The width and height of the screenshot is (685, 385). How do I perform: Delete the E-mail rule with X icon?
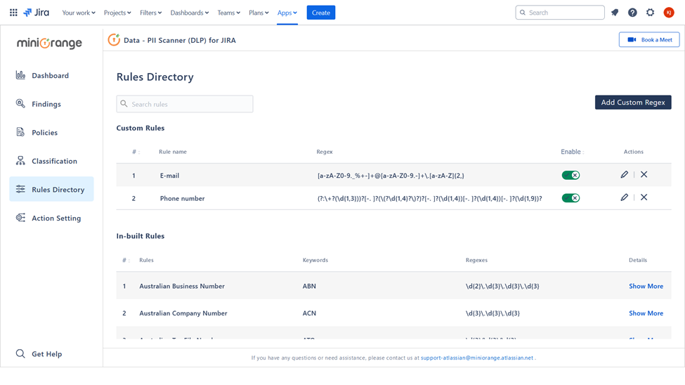coord(644,174)
